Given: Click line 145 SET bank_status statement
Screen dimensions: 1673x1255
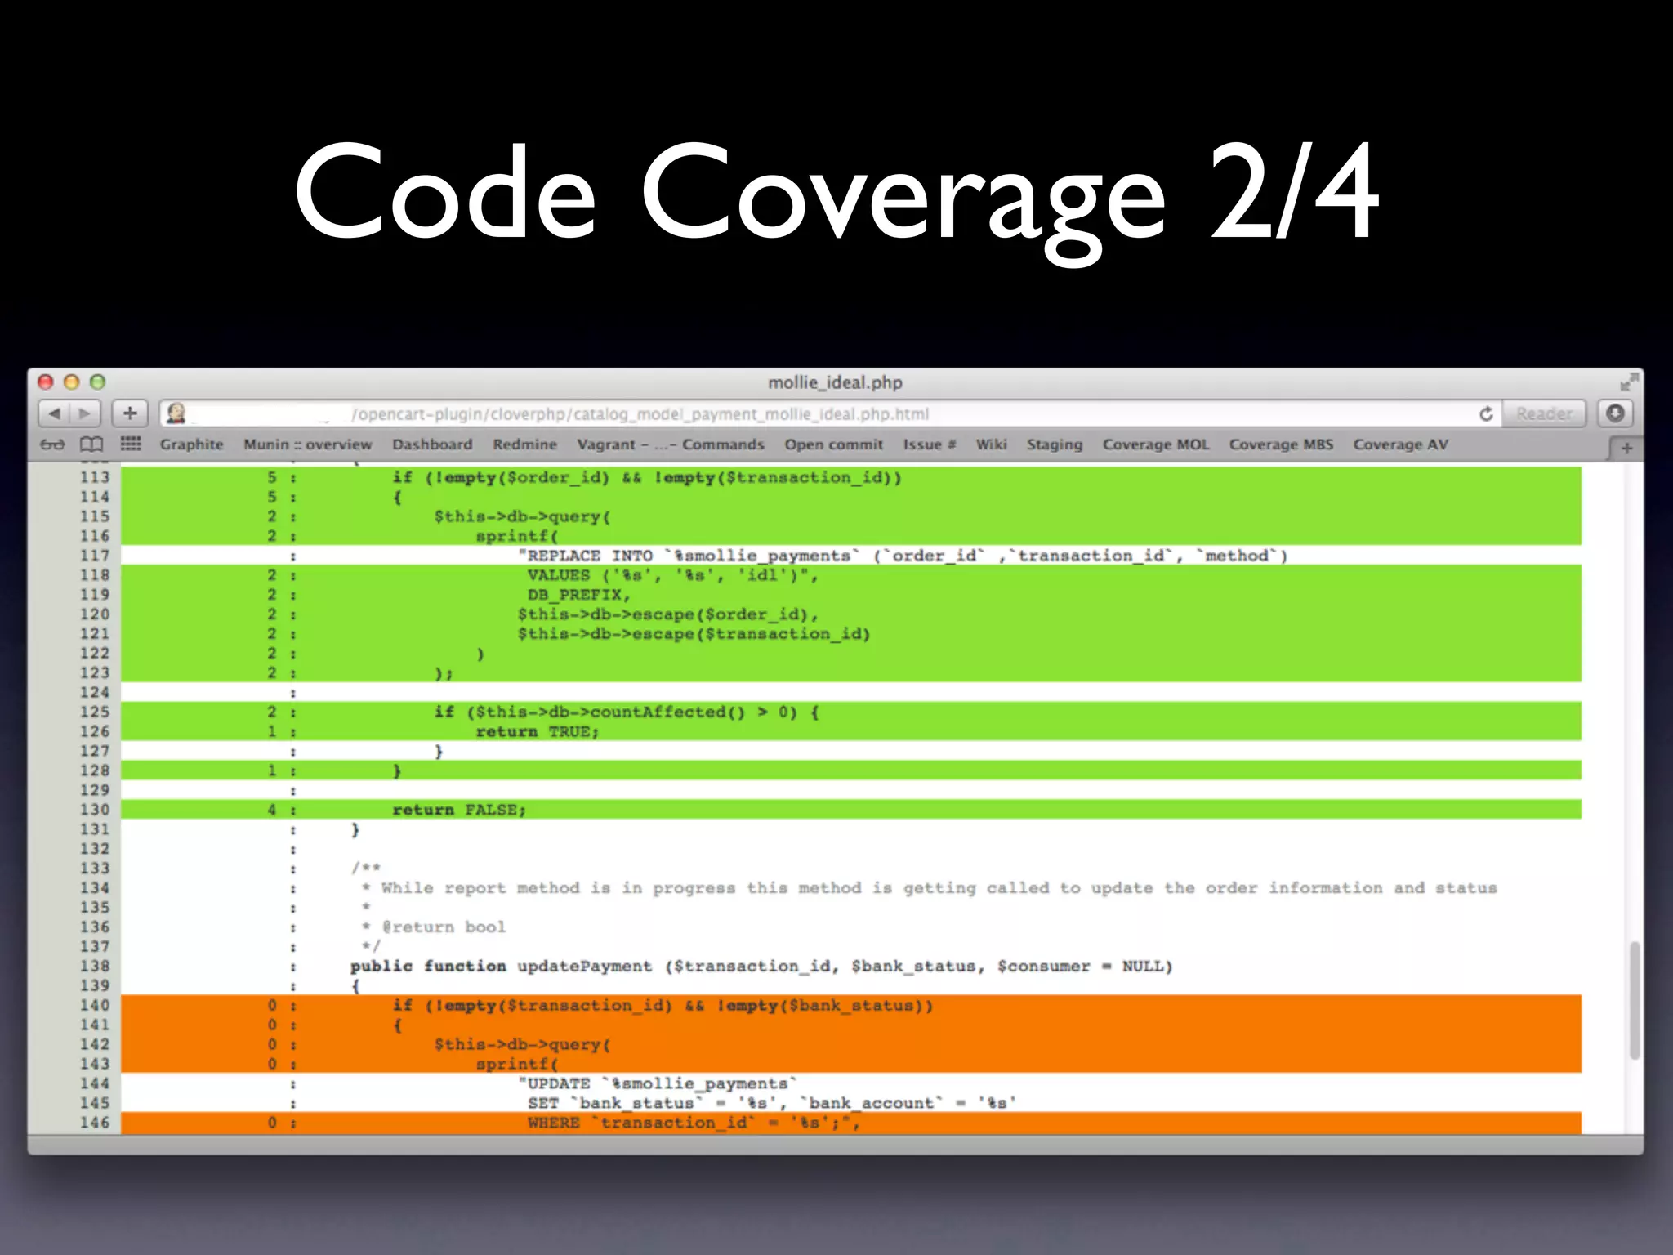Looking at the screenshot, I should pos(772,1104).
